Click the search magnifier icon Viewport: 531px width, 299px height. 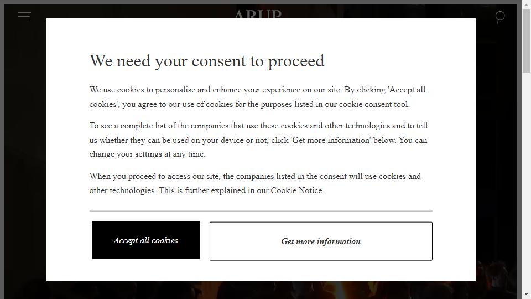(500, 17)
